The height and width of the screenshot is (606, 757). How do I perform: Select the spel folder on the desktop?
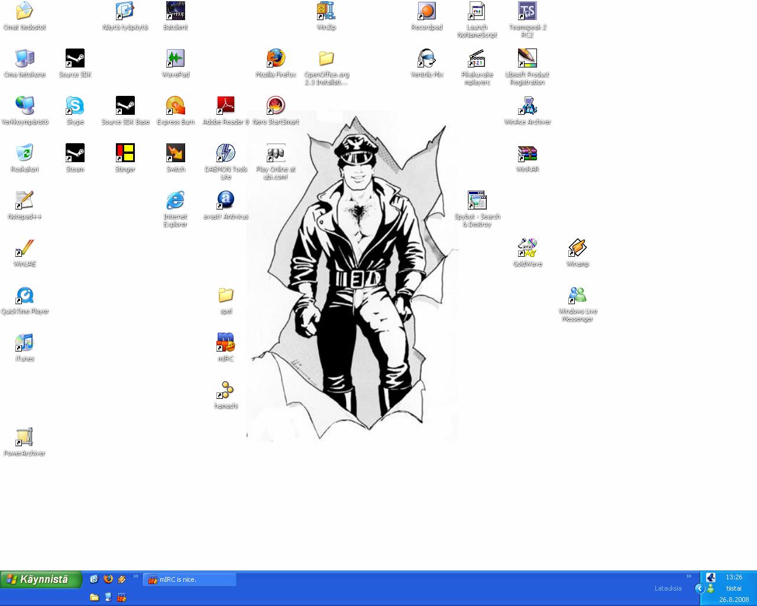[x=226, y=299]
